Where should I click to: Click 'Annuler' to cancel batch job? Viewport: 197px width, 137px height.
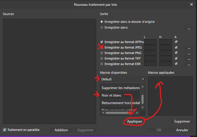(x=182, y=130)
